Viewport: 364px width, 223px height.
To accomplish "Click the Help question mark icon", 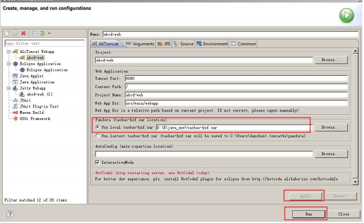I will point(10,214).
